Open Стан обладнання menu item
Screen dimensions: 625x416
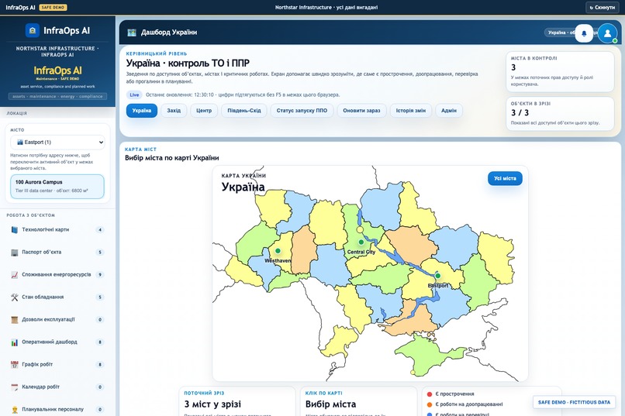57,297
